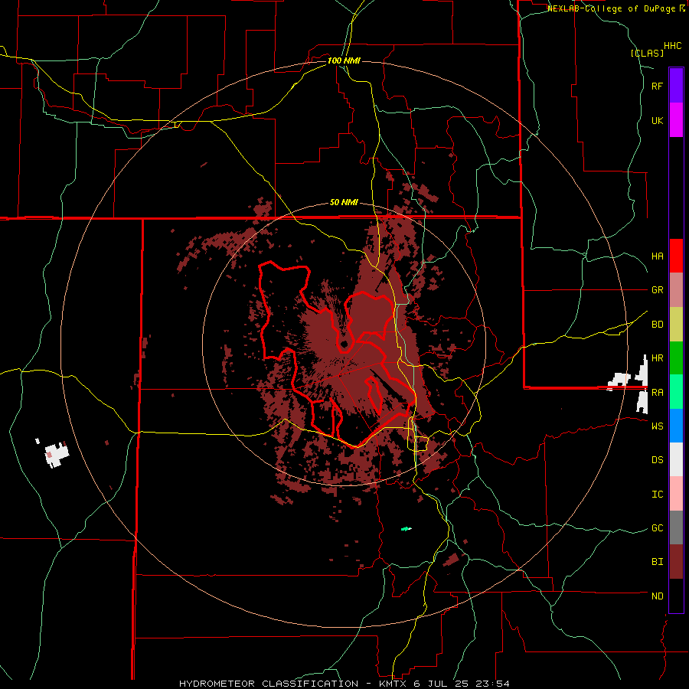
Task: Click the RF purple legend swatch
Action: click(676, 86)
